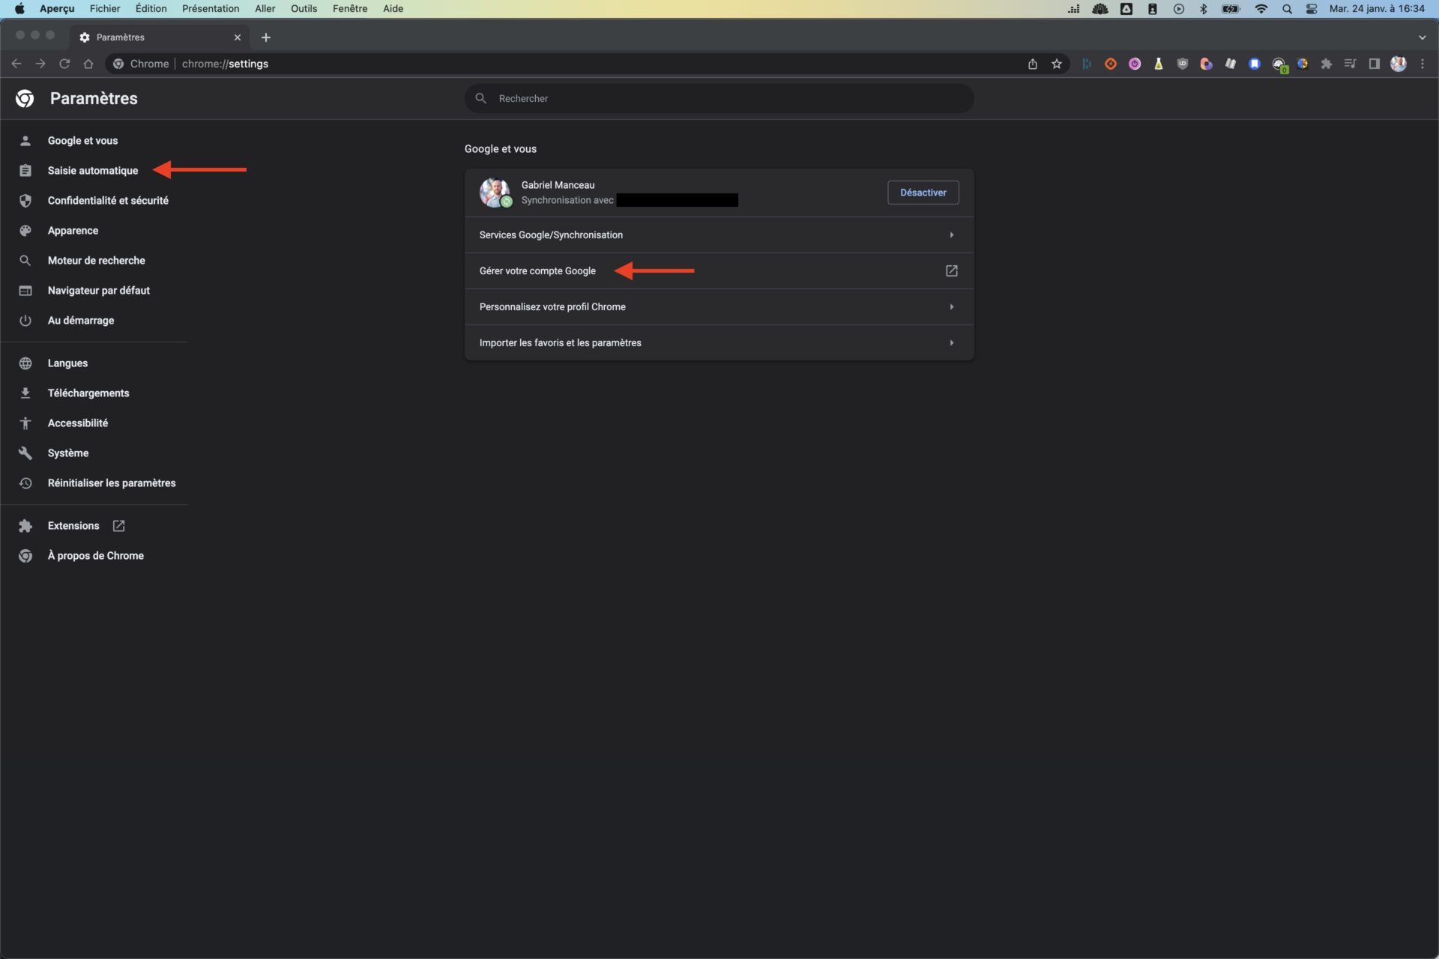1439x959 pixels.
Task: Open the Aide menu
Action: click(393, 9)
